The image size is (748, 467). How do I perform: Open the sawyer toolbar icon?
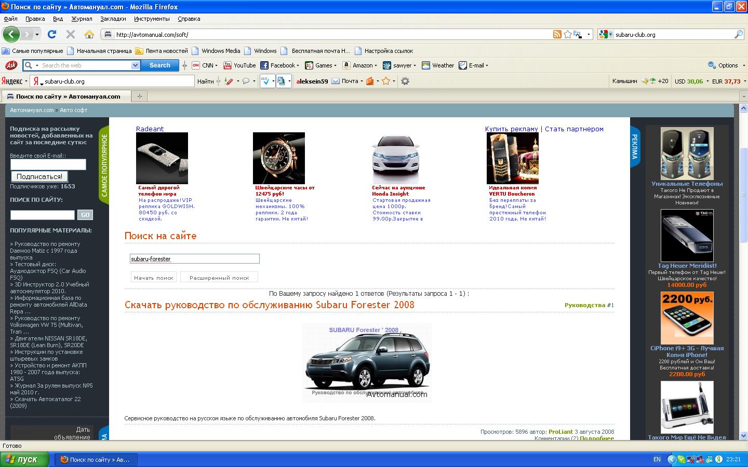click(x=387, y=65)
